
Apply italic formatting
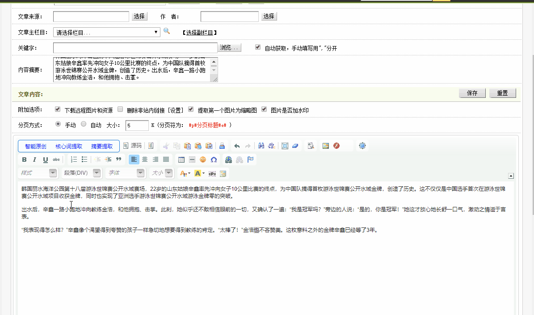point(34,160)
